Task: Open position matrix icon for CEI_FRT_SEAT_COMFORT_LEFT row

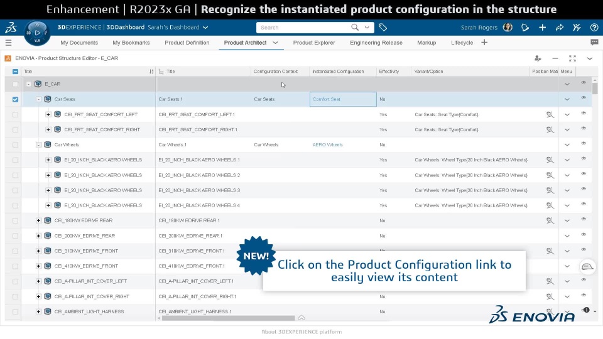Action: coord(550,114)
